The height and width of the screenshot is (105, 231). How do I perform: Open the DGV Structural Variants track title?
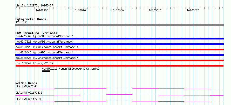(36, 33)
